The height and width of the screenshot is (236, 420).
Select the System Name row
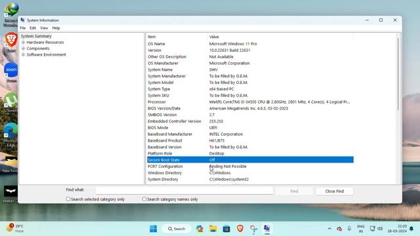(x=250, y=69)
